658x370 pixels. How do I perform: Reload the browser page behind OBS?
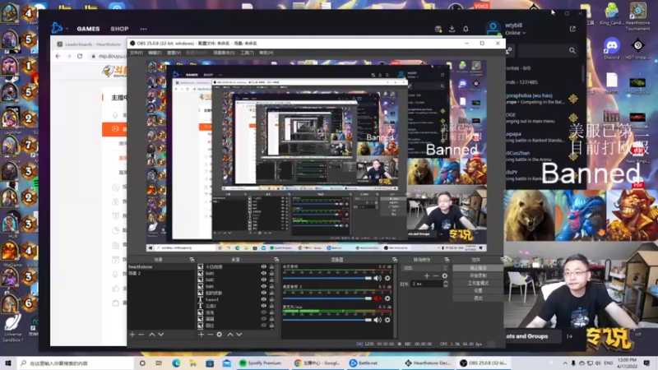pos(80,56)
